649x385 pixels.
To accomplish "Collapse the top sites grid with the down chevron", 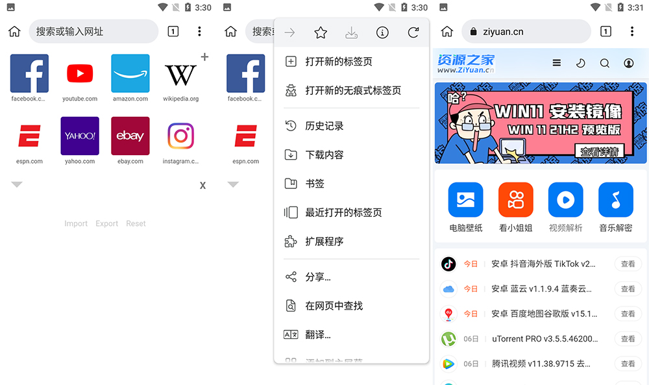I will 17,184.
